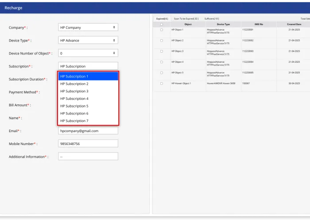Open Device Number of Object dropdown
This screenshot has height=221, width=310.
pyautogui.click(x=88, y=53)
